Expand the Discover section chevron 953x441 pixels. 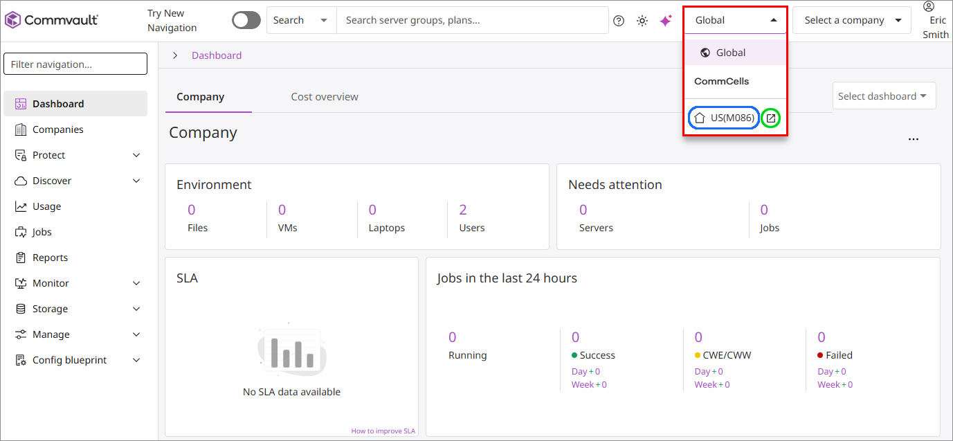tap(136, 181)
